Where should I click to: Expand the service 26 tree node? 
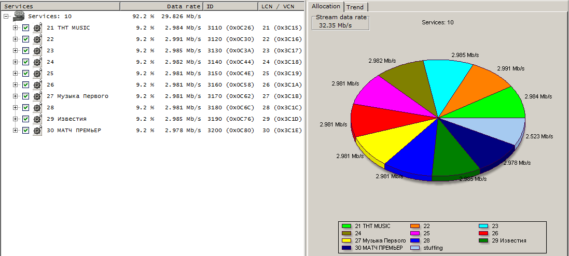(x=15, y=84)
